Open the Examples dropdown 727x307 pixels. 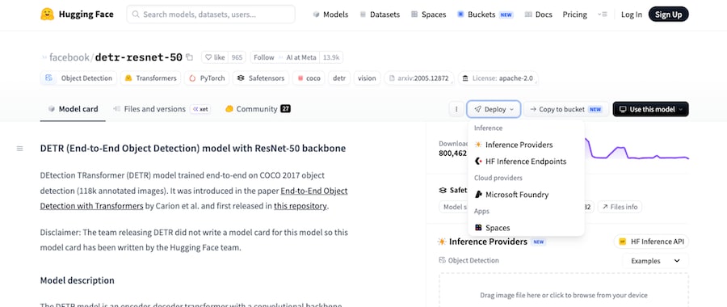click(x=655, y=261)
